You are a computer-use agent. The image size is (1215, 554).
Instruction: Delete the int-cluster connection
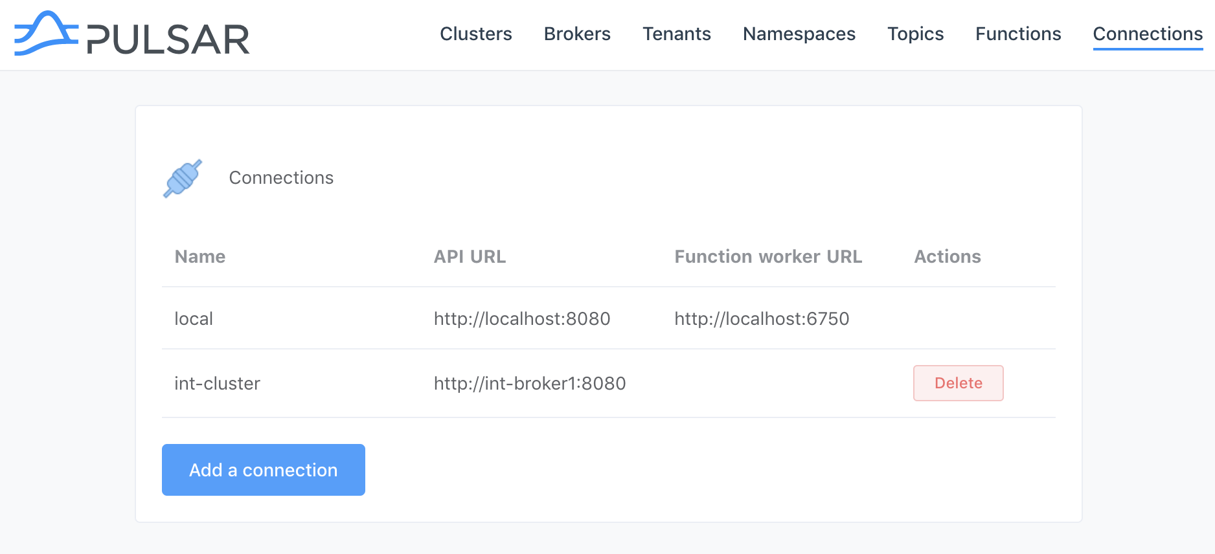click(959, 383)
